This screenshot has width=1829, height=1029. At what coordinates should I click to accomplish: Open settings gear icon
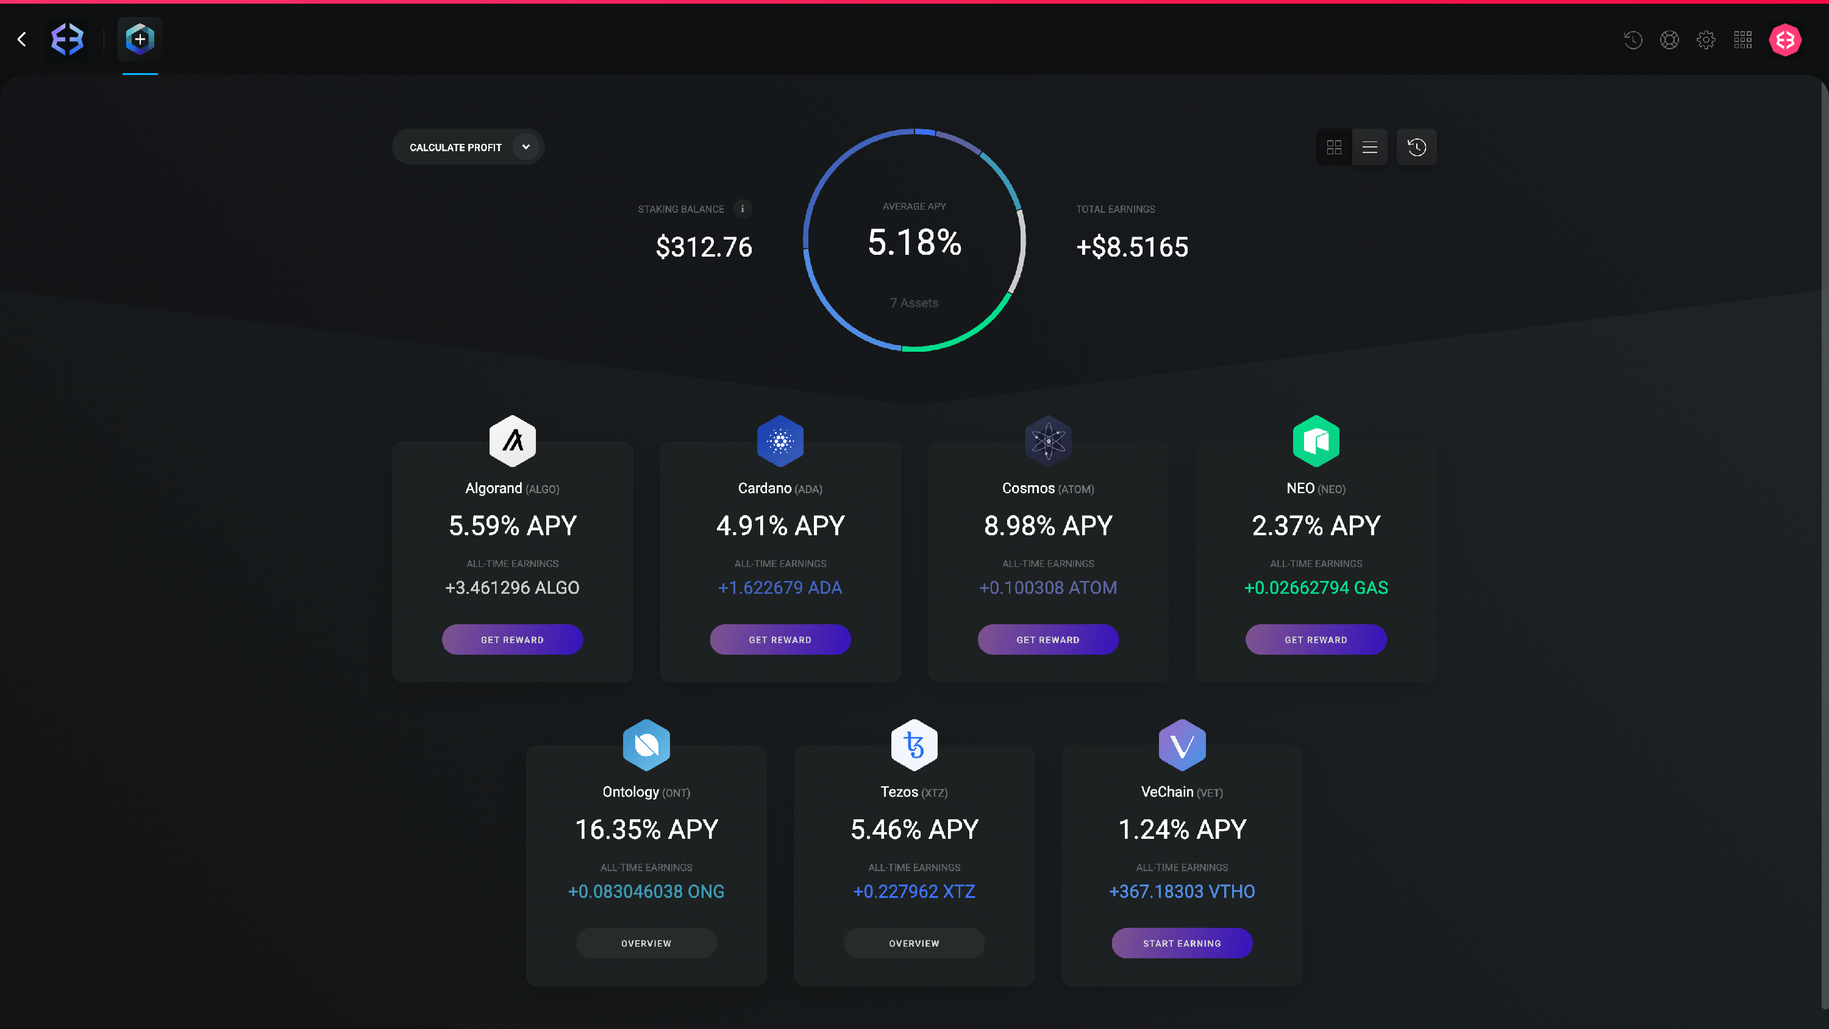coord(1706,40)
